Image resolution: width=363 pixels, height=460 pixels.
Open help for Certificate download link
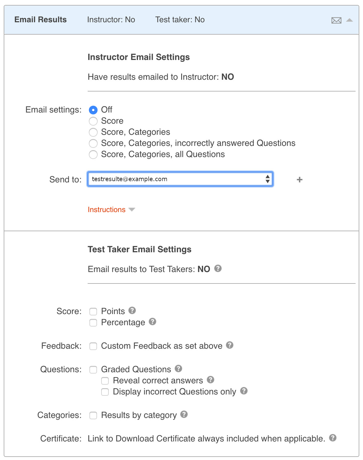(333, 438)
